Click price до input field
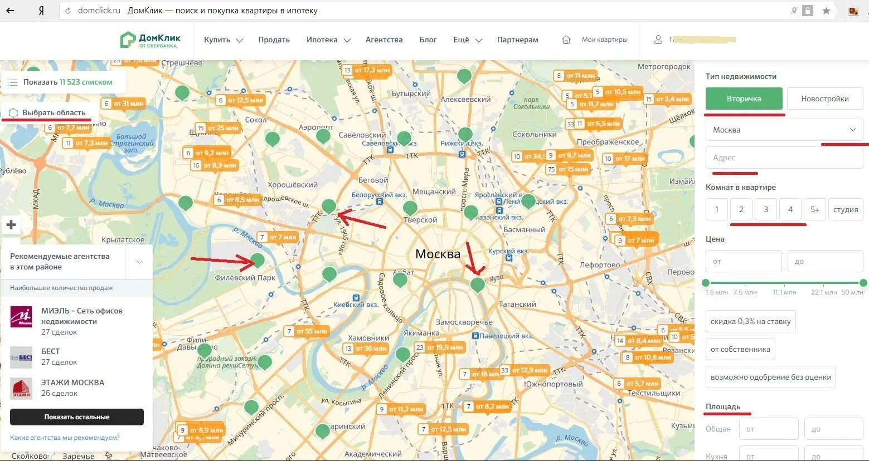 point(826,261)
